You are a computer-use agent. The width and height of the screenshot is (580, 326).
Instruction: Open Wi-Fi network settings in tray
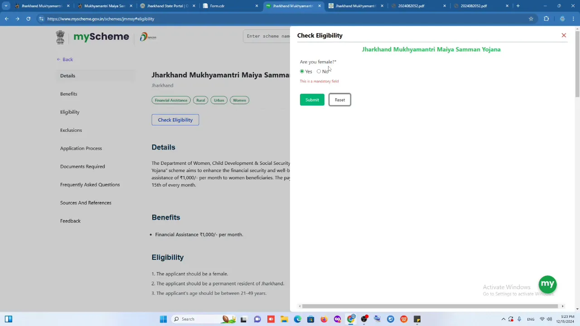[542, 319]
